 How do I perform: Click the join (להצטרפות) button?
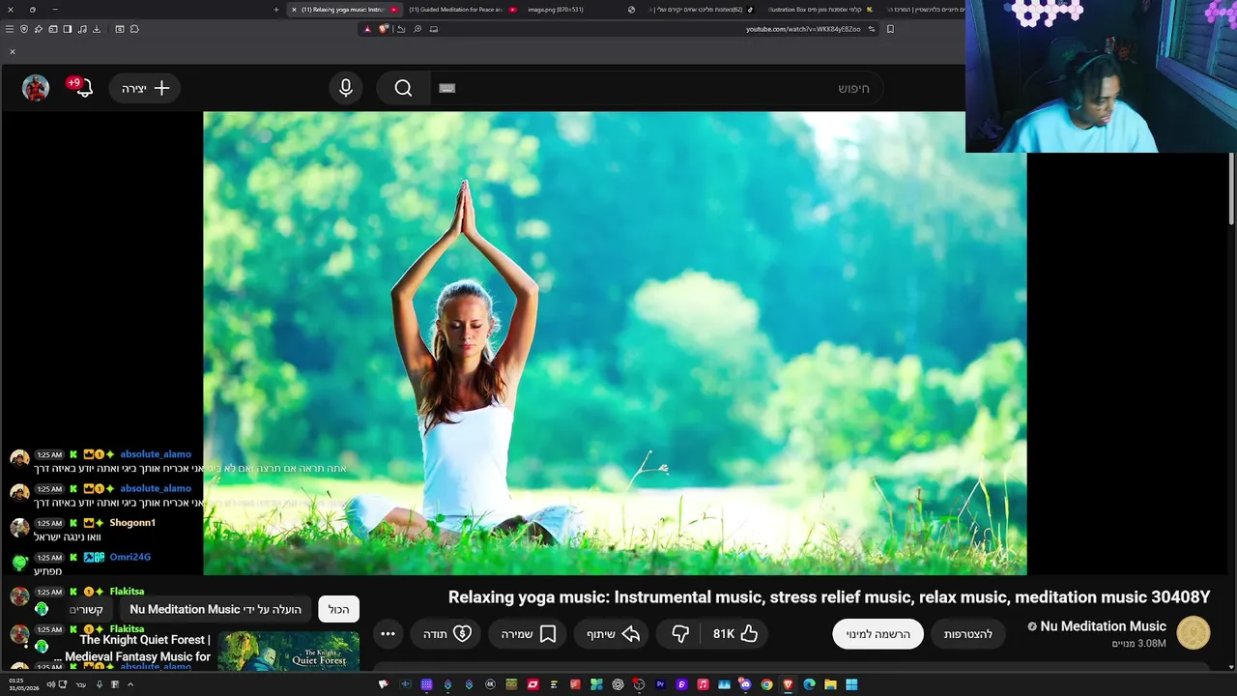coord(968,634)
